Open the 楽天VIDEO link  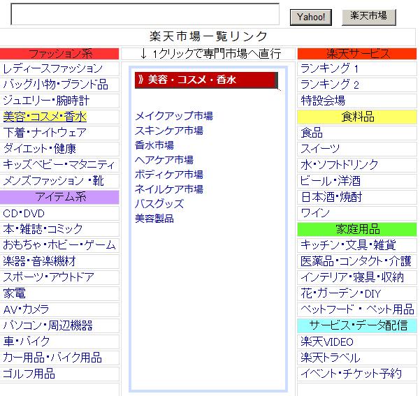pos(327,342)
